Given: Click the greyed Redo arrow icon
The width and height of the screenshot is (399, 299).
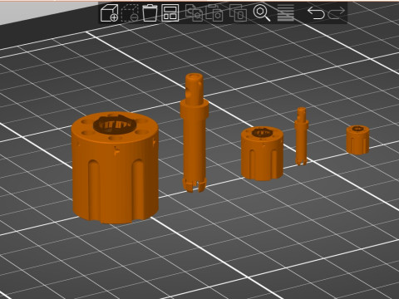Looking at the screenshot, I should pyautogui.click(x=337, y=12).
